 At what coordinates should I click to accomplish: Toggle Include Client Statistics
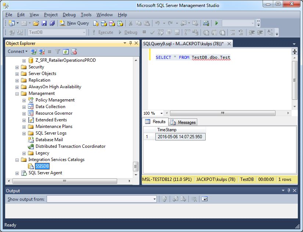[195, 32]
